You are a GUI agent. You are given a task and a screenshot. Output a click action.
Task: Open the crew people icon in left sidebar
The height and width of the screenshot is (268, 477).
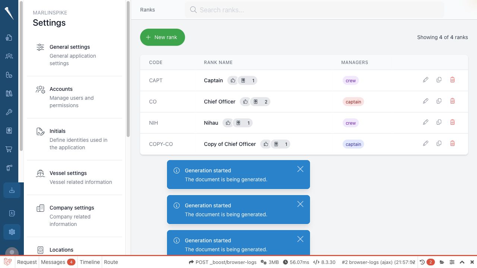coord(9,56)
